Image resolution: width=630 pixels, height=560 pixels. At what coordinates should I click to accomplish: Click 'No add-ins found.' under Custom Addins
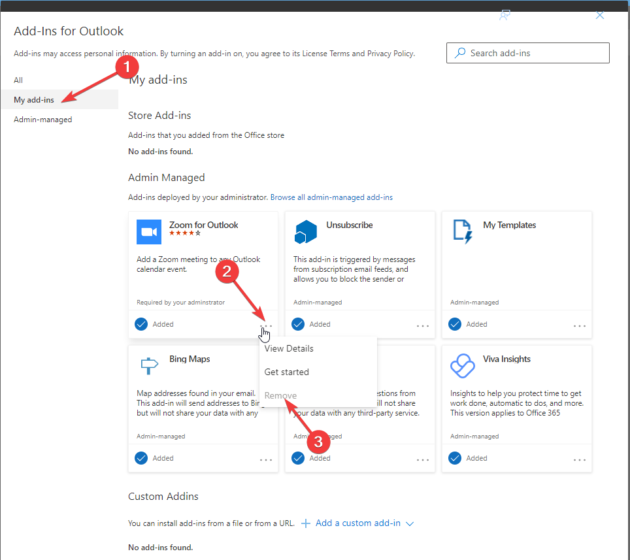(x=160, y=547)
